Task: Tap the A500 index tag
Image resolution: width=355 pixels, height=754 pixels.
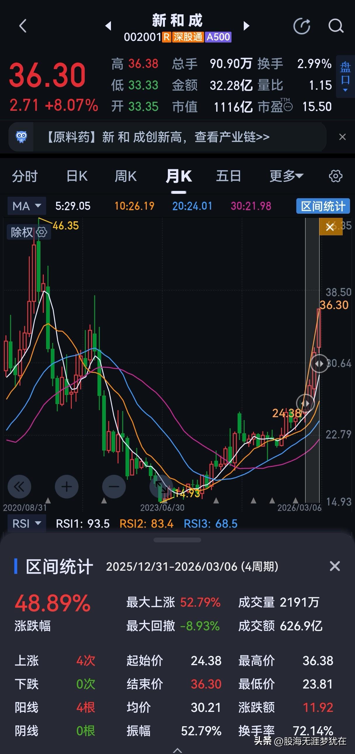Action: click(x=218, y=37)
